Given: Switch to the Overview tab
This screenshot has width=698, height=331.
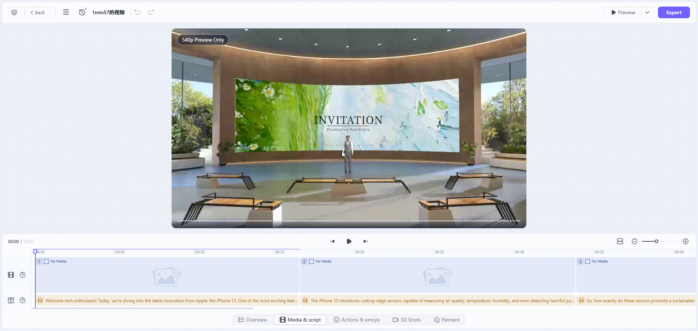Looking at the screenshot, I should (252, 320).
